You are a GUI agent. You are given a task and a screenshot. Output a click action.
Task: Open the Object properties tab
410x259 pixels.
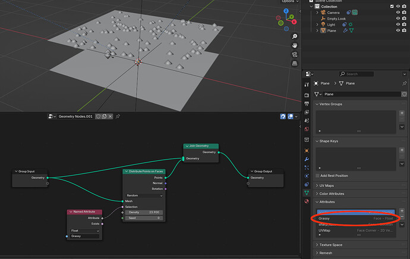[307, 151]
